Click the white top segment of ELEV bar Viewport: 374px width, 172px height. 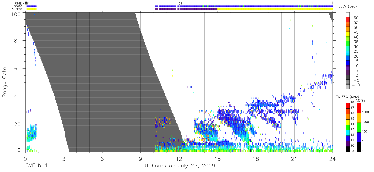(x=348, y=15)
